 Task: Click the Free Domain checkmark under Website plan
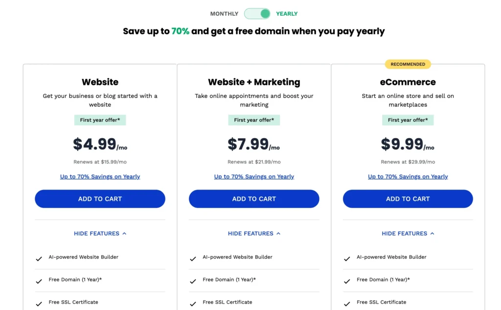39,281
